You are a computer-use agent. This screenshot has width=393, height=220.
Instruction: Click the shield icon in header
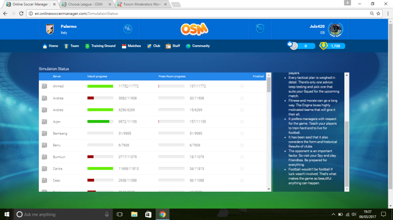260,29
